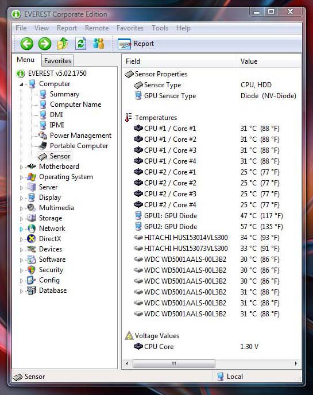Click the users icon in the toolbar
Viewport: 313px width, 395px height.
tap(98, 44)
